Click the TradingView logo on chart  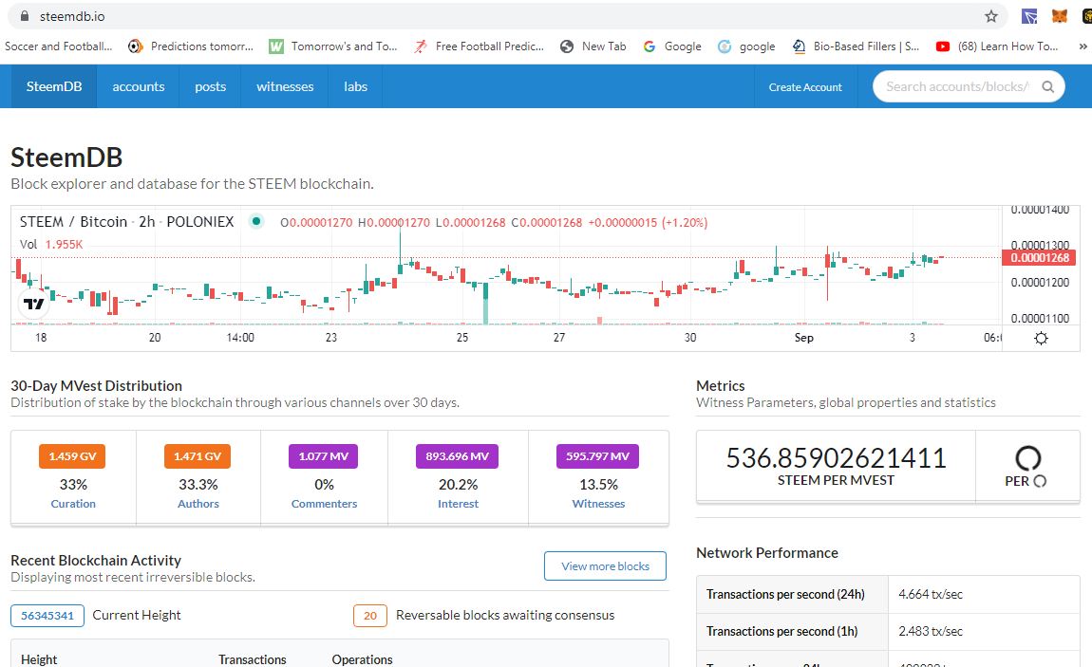coord(33,304)
